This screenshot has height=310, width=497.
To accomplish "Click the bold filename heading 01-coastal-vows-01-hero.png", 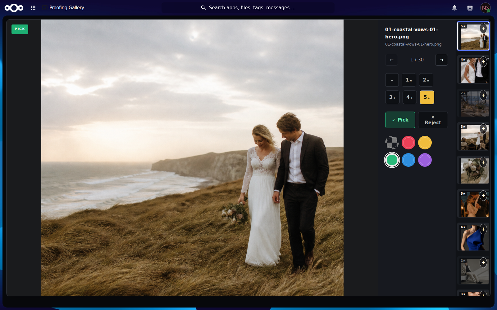I will click(412, 33).
